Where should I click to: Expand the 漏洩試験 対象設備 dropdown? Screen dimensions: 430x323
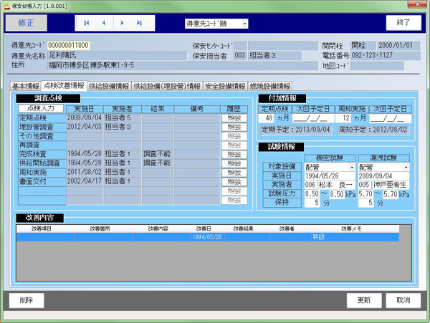408,165
